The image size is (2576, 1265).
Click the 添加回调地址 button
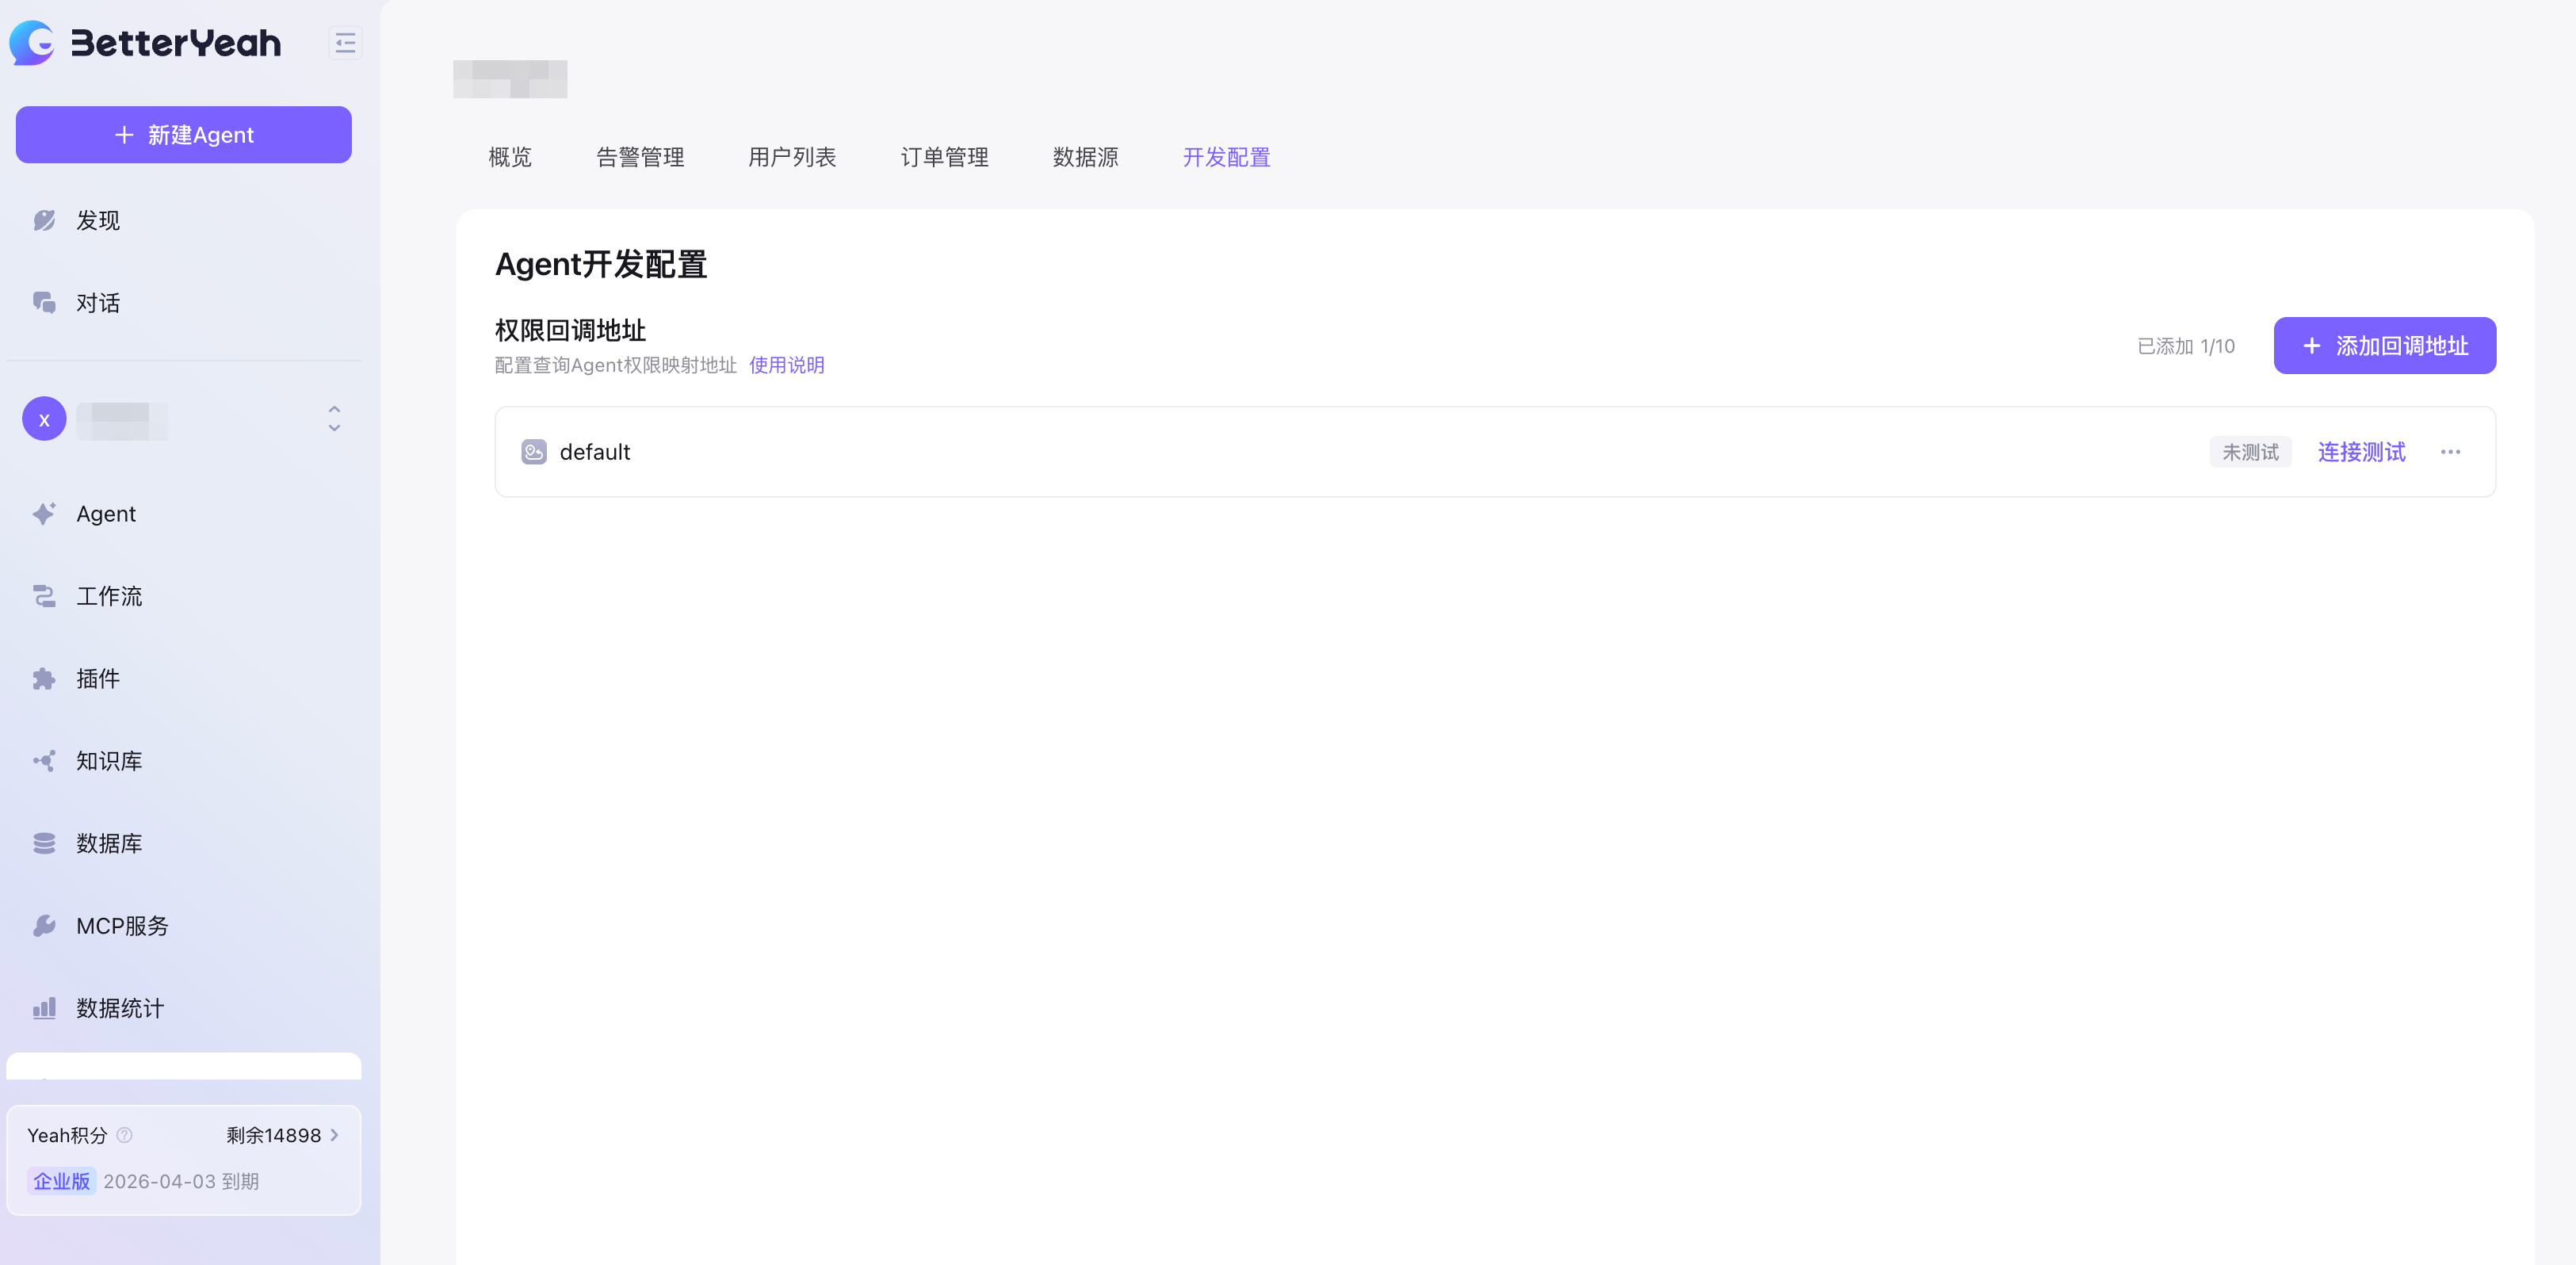(x=2384, y=346)
